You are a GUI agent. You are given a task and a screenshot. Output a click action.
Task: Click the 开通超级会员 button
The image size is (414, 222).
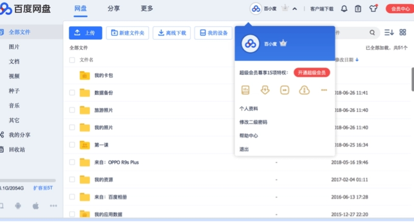point(312,73)
